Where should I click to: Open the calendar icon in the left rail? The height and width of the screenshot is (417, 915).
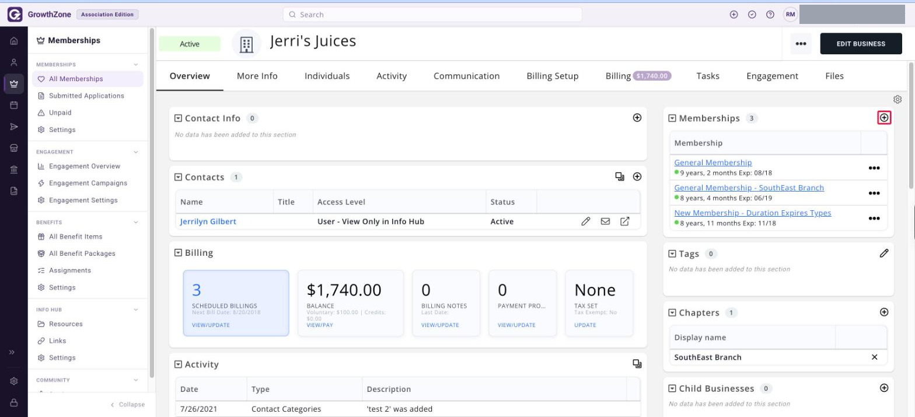pyautogui.click(x=14, y=105)
